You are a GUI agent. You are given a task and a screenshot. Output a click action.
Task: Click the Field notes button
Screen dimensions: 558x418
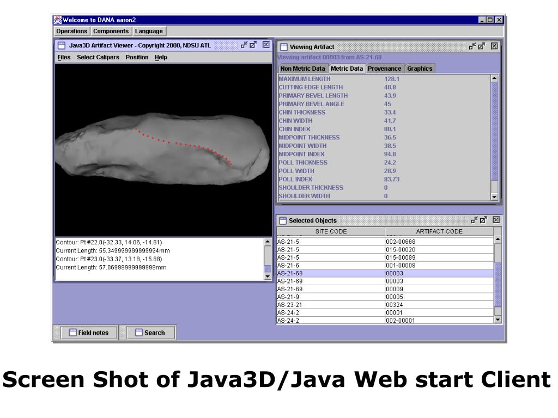click(x=89, y=333)
